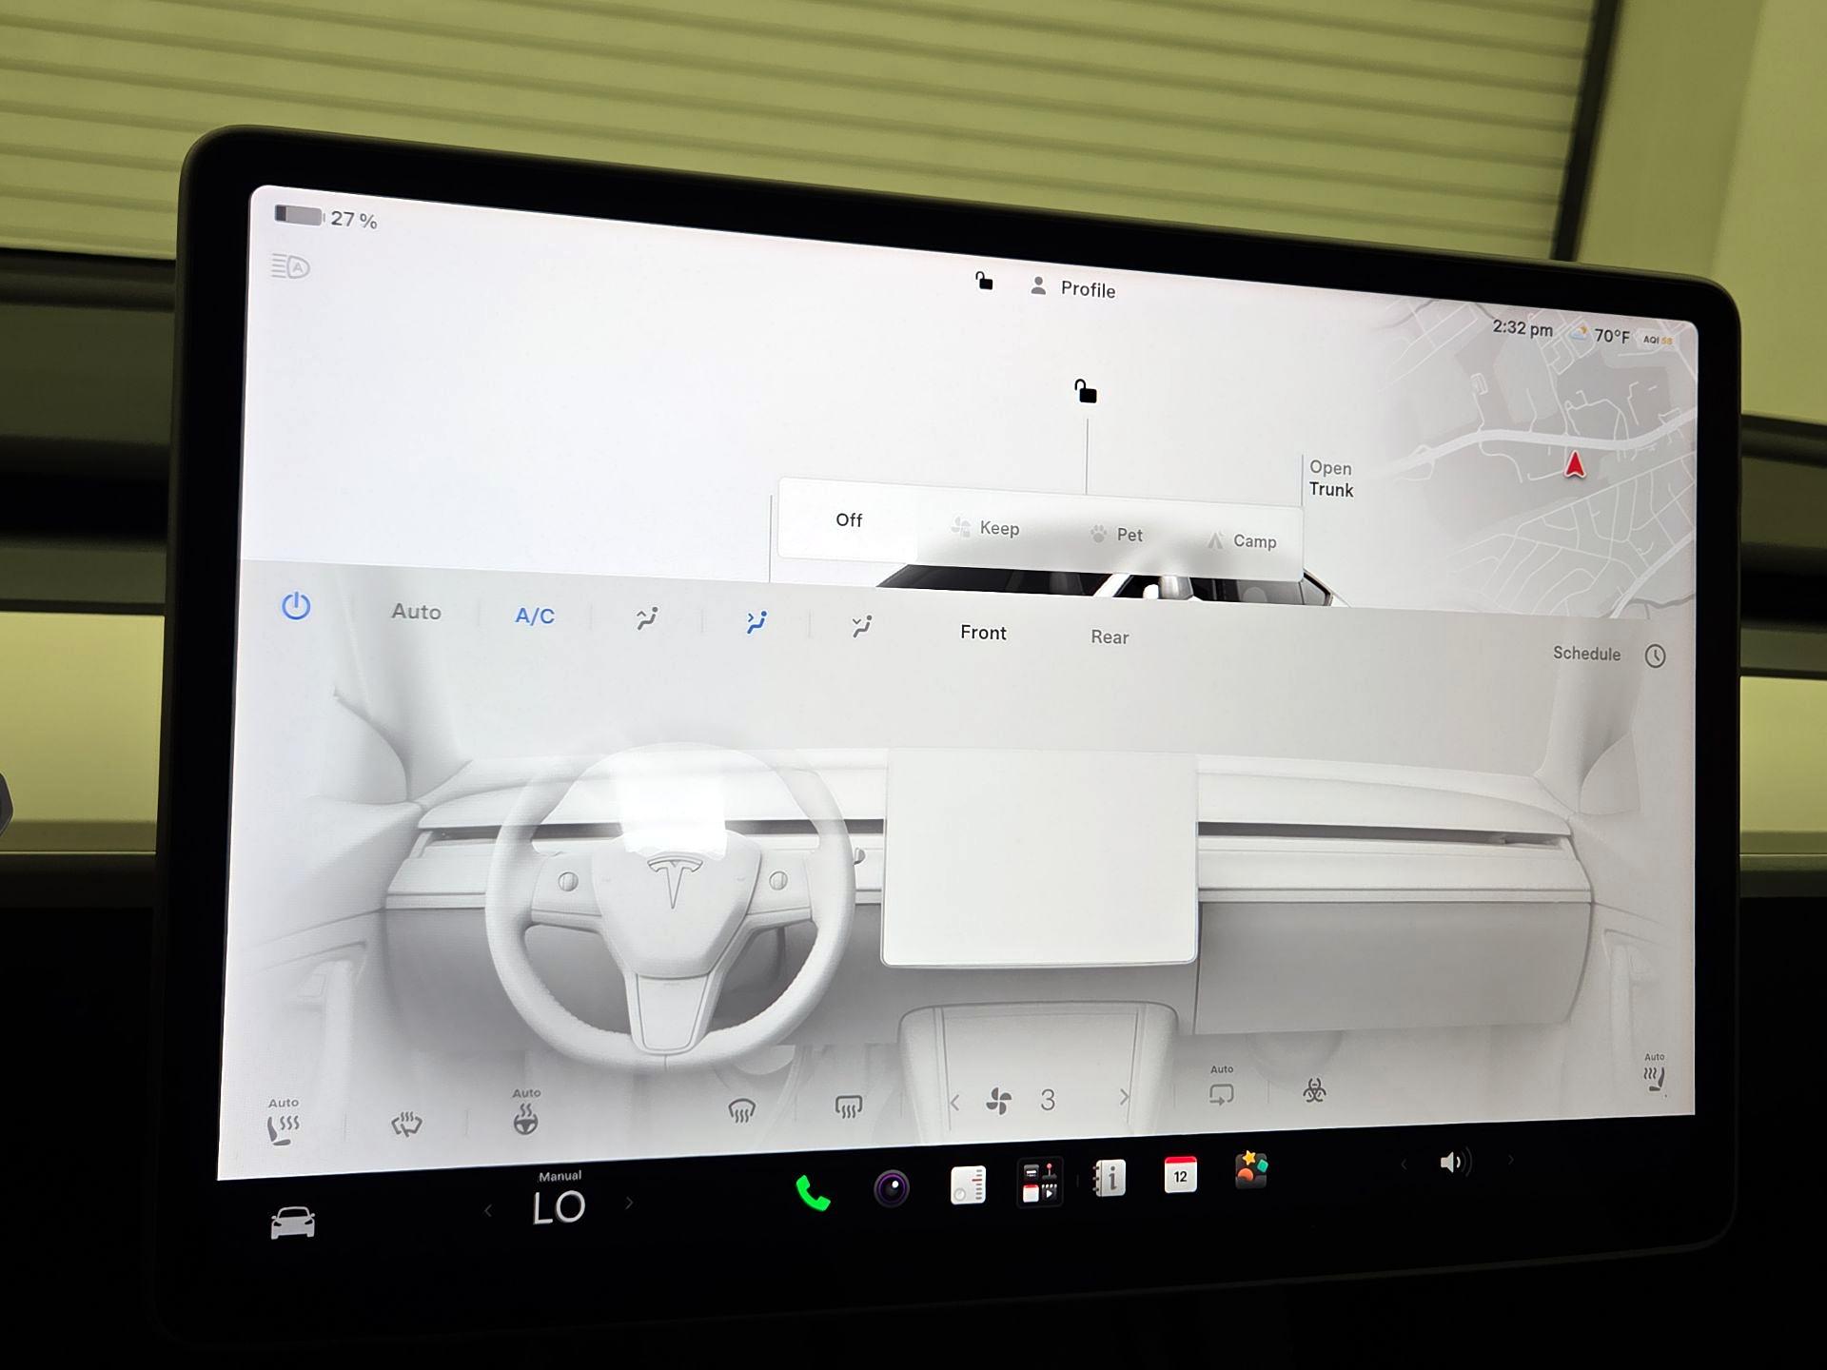The height and width of the screenshot is (1370, 1827).
Task: Tap the AQI air quality badge
Action: click(x=1658, y=340)
